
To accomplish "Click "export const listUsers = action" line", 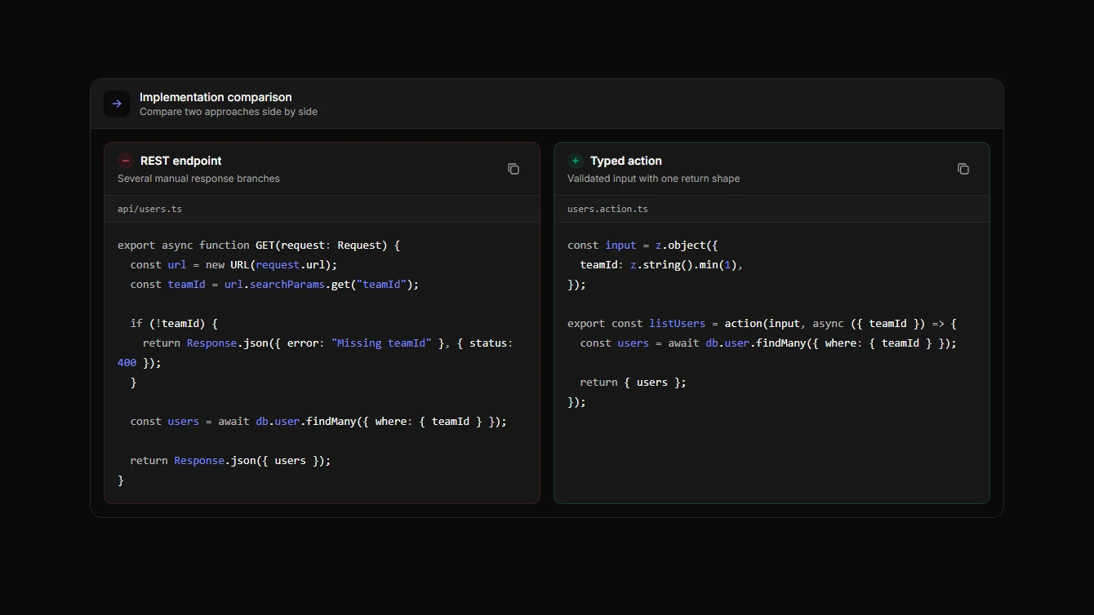I will coord(762,324).
